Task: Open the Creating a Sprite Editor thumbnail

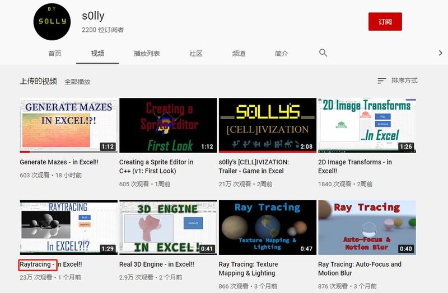Action: tap(168, 125)
